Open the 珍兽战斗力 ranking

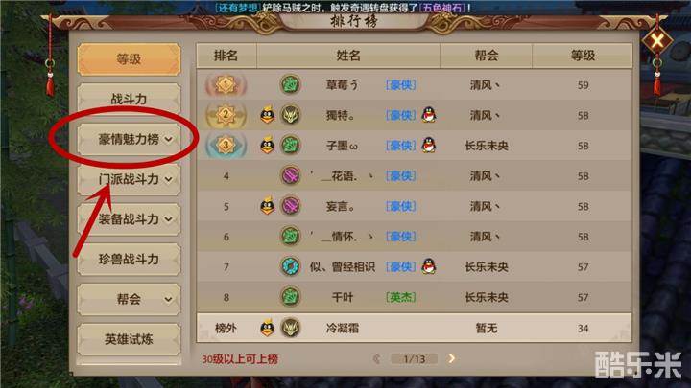tap(130, 260)
